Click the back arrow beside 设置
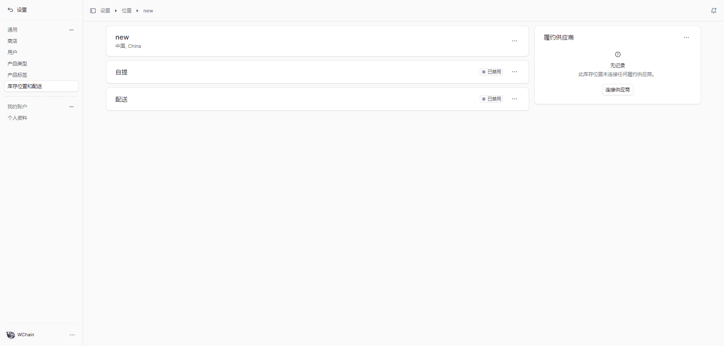724x346 pixels. coord(10,10)
